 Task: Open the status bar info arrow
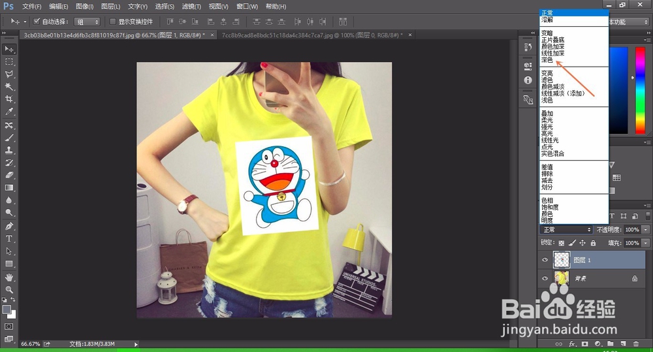[136, 344]
